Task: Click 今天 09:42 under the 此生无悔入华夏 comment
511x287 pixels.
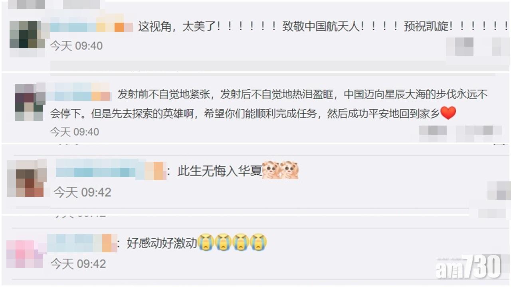Action: (x=82, y=193)
